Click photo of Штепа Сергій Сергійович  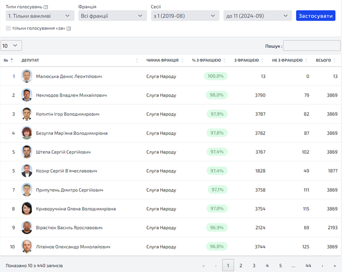click(27, 152)
